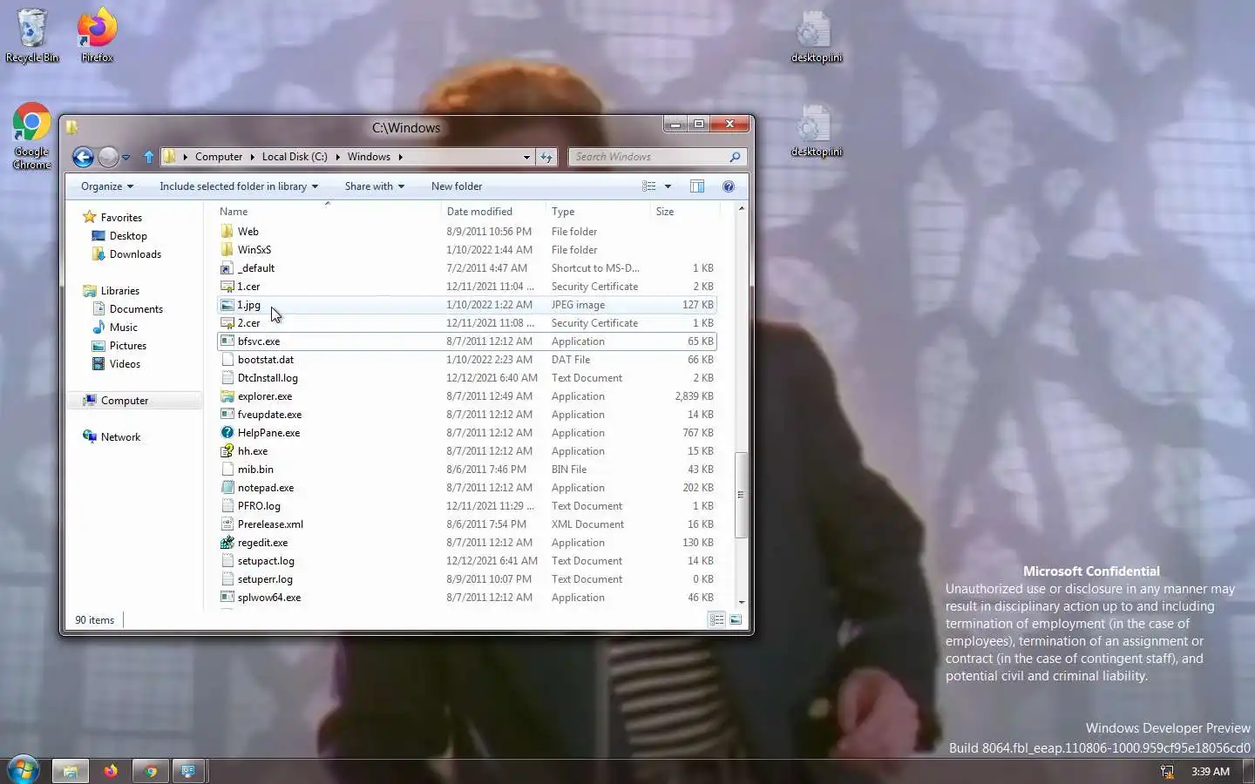Open the Share with menu
The image size is (1255, 784).
[374, 186]
